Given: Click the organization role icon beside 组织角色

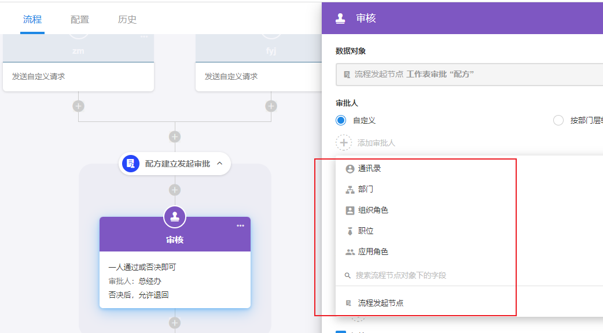Looking at the screenshot, I should [350, 210].
